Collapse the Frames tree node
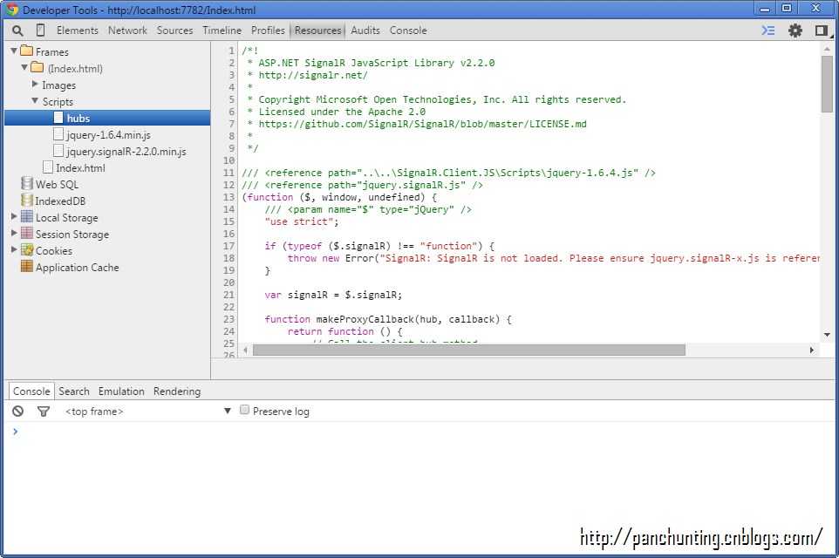This screenshot has height=558, width=839. coord(14,51)
